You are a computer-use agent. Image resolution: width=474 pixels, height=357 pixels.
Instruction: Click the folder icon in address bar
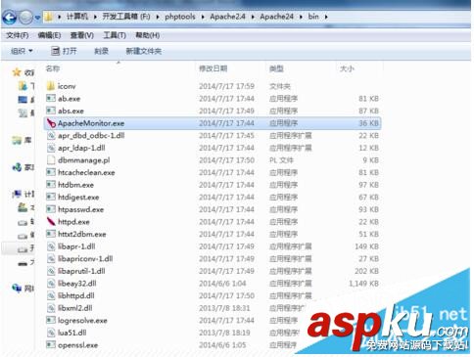(48, 17)
